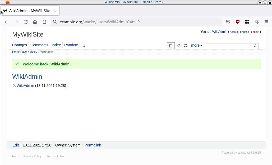
Task: Click the bookmark icon beside Random
Action: 84,45
